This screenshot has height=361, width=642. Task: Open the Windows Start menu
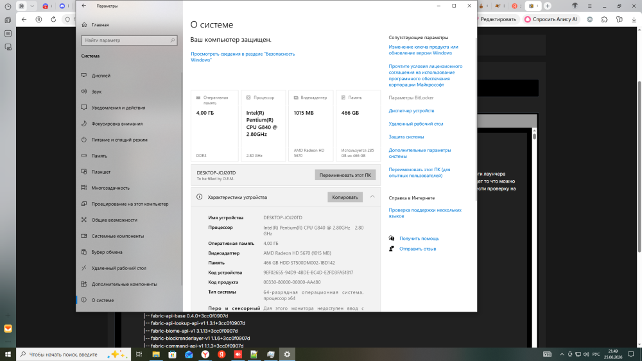[8, 355]
